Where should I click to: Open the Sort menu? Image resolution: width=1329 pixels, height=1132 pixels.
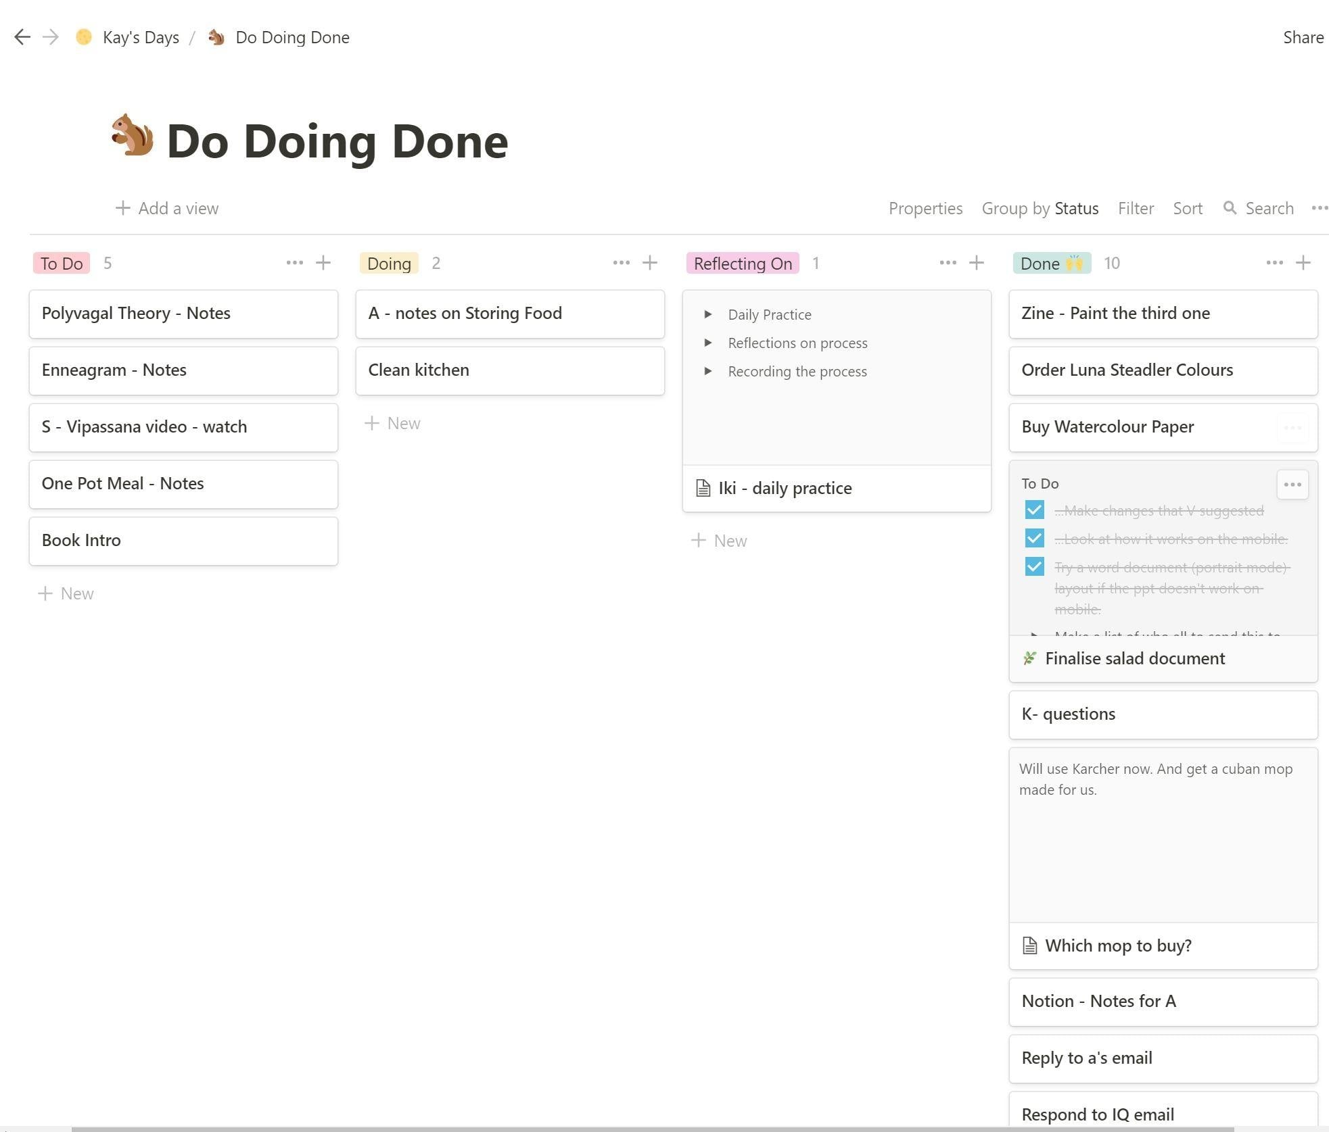[x=1188, y=208]
